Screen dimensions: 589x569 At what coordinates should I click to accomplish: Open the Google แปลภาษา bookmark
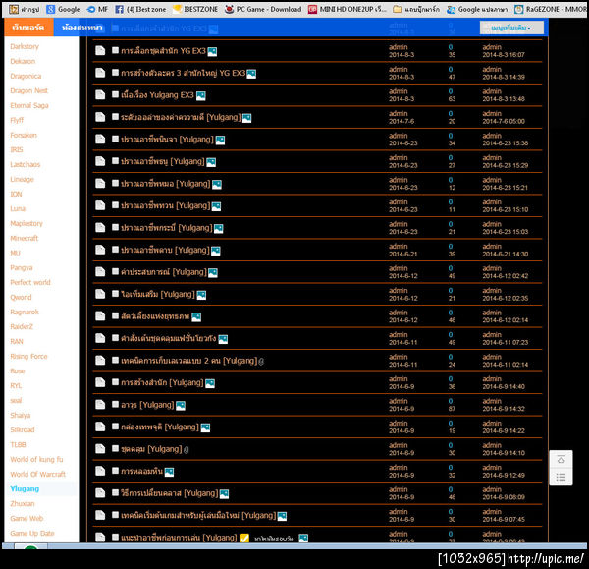click(x=477, y=10)
